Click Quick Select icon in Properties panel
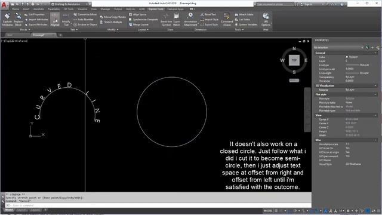This screenshot has height=215, width=382. point(378,48)
